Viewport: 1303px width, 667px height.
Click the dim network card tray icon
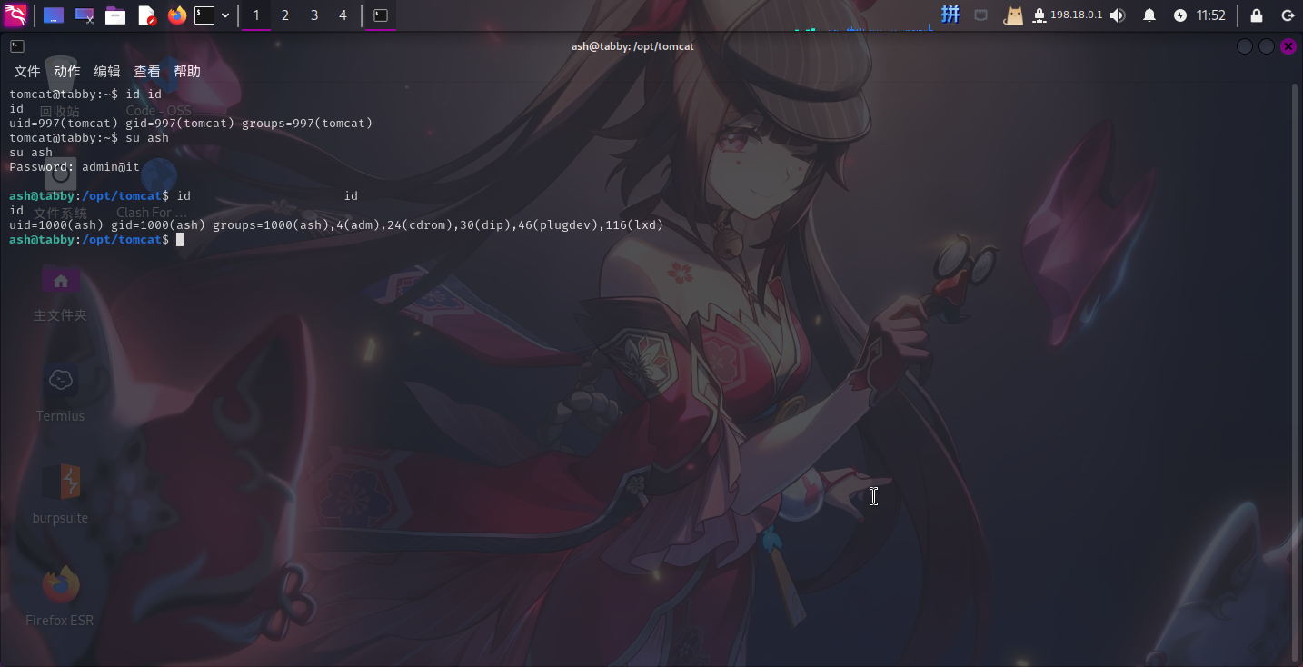tap(981, 15)
